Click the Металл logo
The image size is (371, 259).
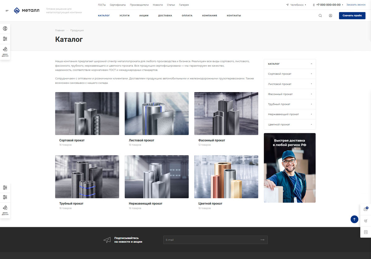[x=27, y=11]
